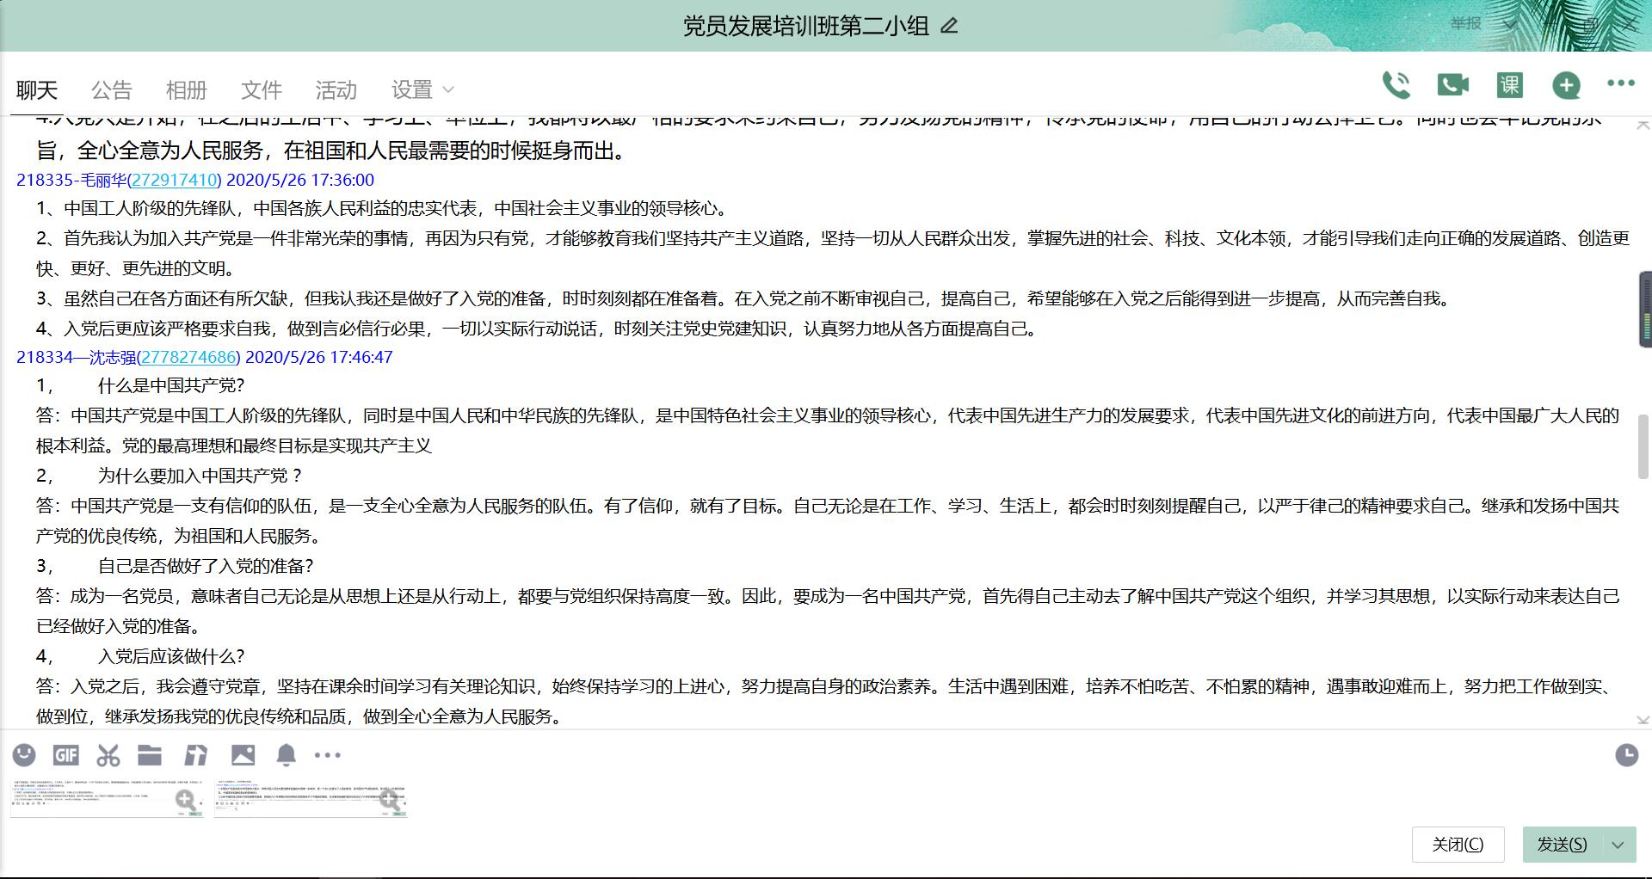This screenshot has height=879, width=1652.
Task: Select the scissors screenshot tool
Action: tap(108, 755)
